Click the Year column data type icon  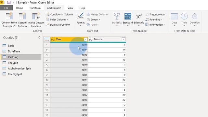click(x=53, y=39)
